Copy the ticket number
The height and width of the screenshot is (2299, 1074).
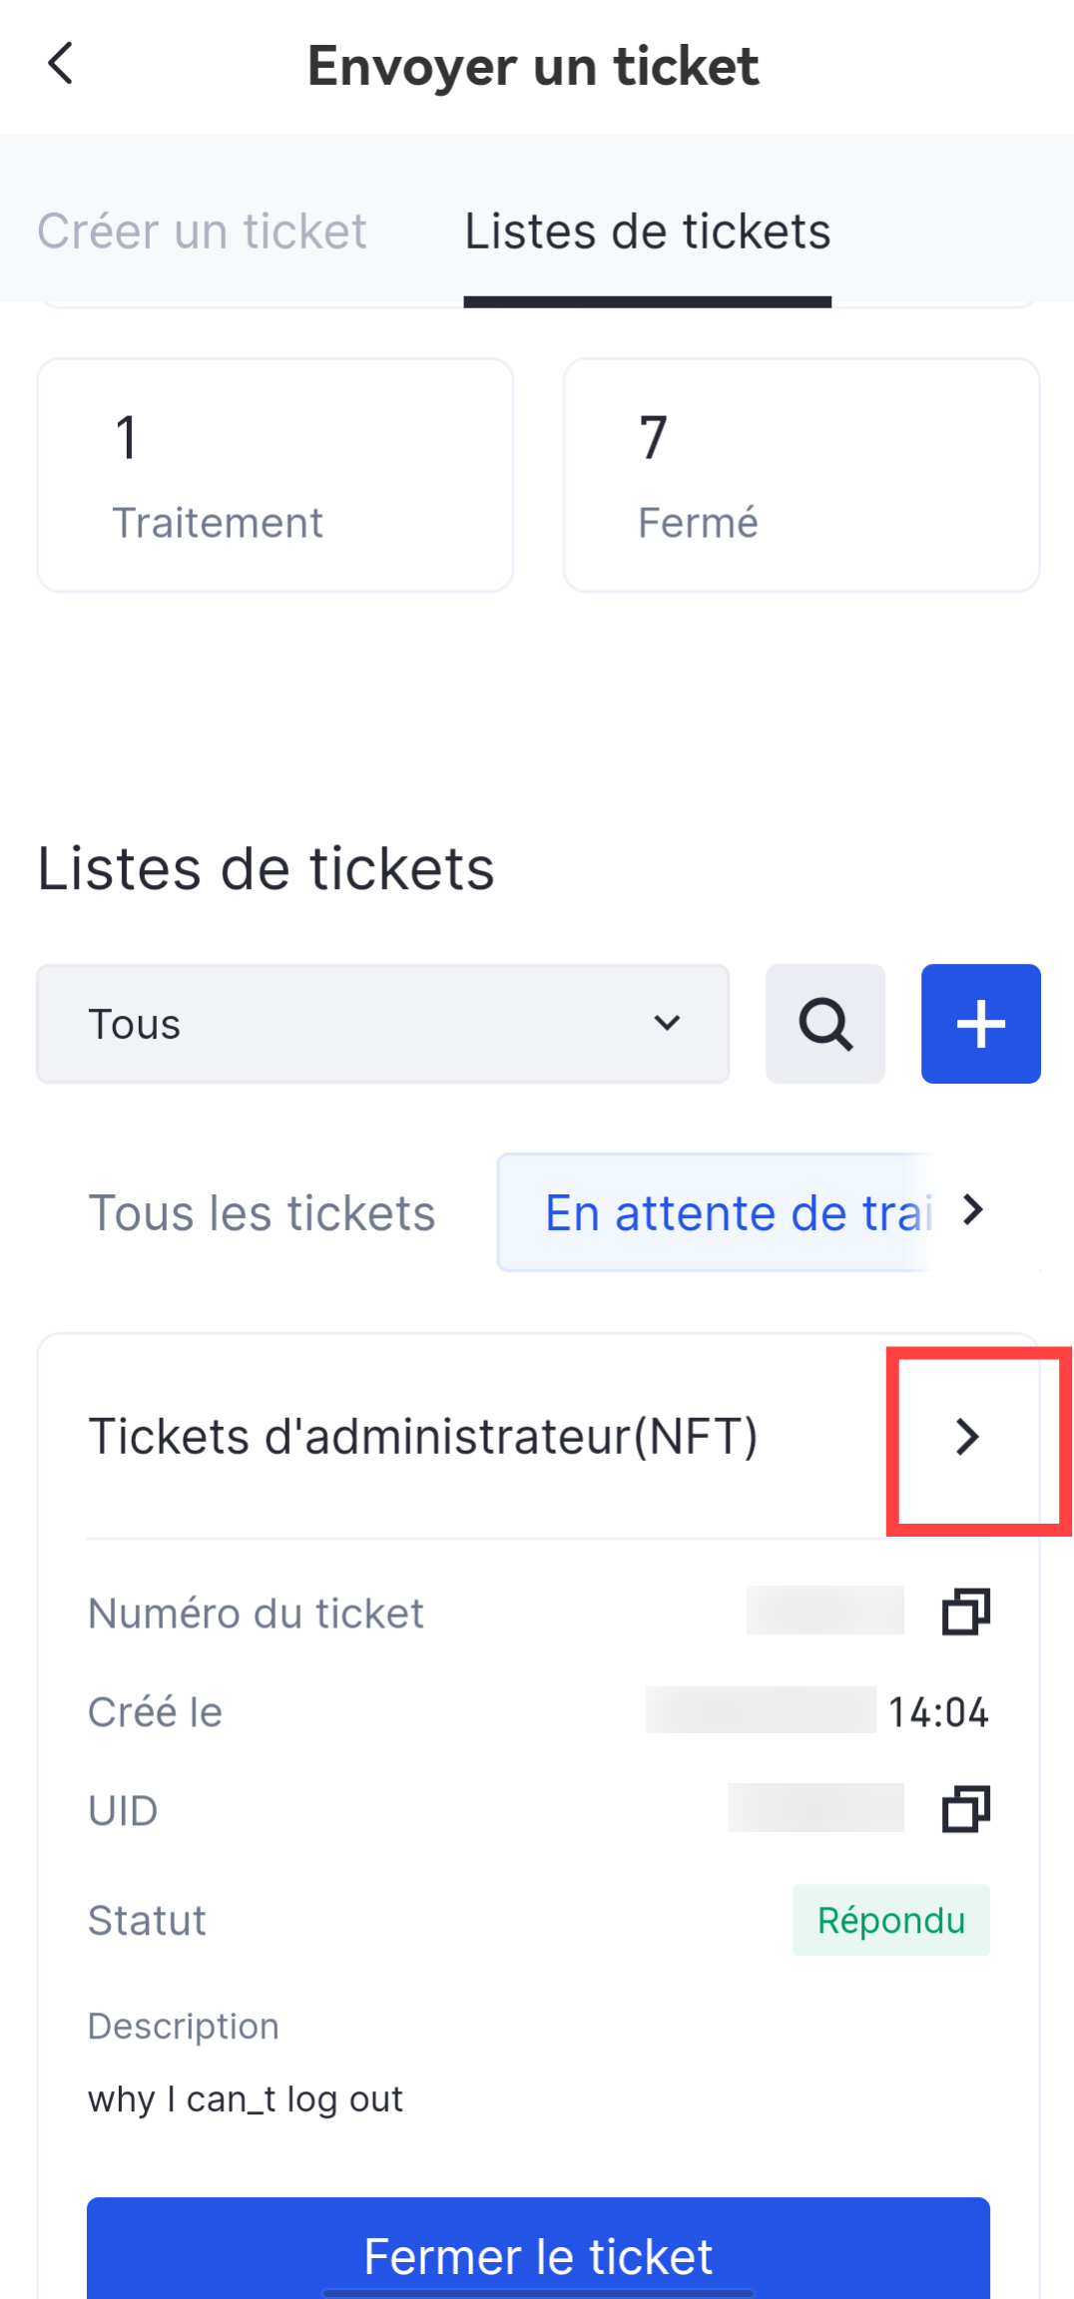[x=966, y=1611]
